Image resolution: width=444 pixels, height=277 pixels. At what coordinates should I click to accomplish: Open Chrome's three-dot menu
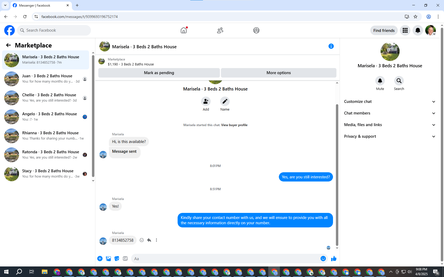click(438, 17)
